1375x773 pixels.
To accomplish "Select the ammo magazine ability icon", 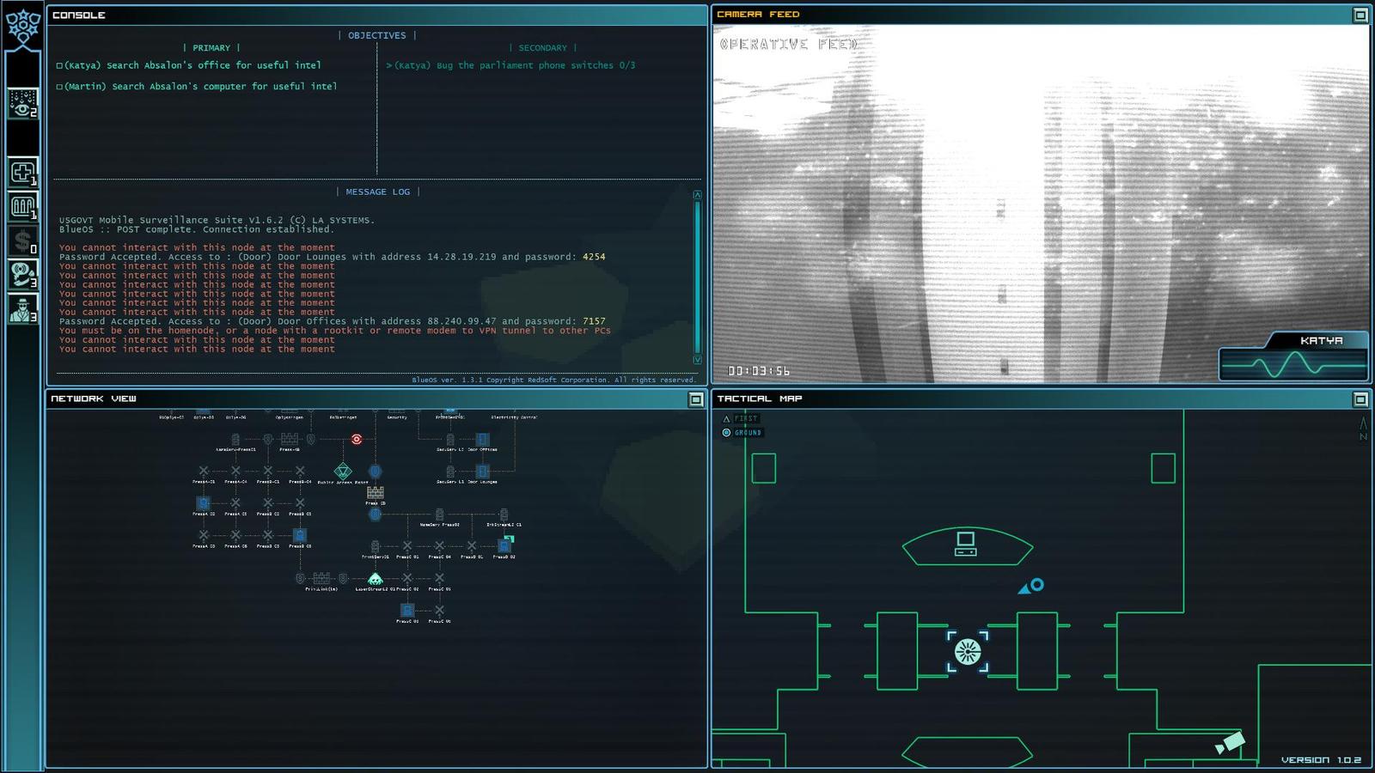I will [x=22, y=207].
